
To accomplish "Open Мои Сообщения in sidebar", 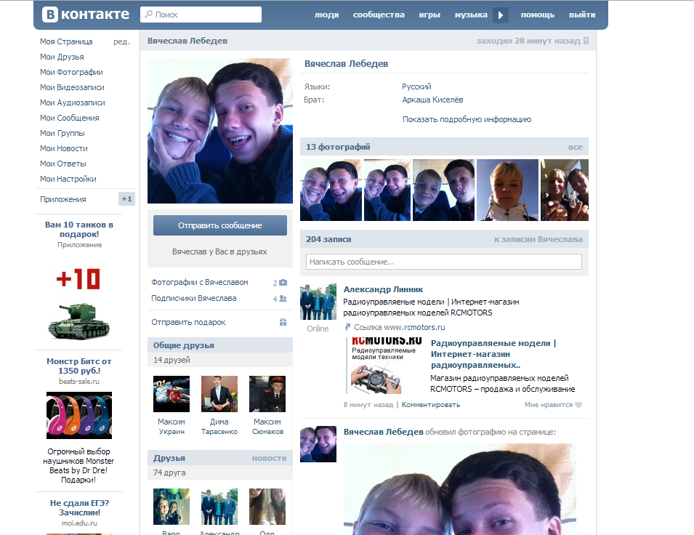I will (70, 118).
